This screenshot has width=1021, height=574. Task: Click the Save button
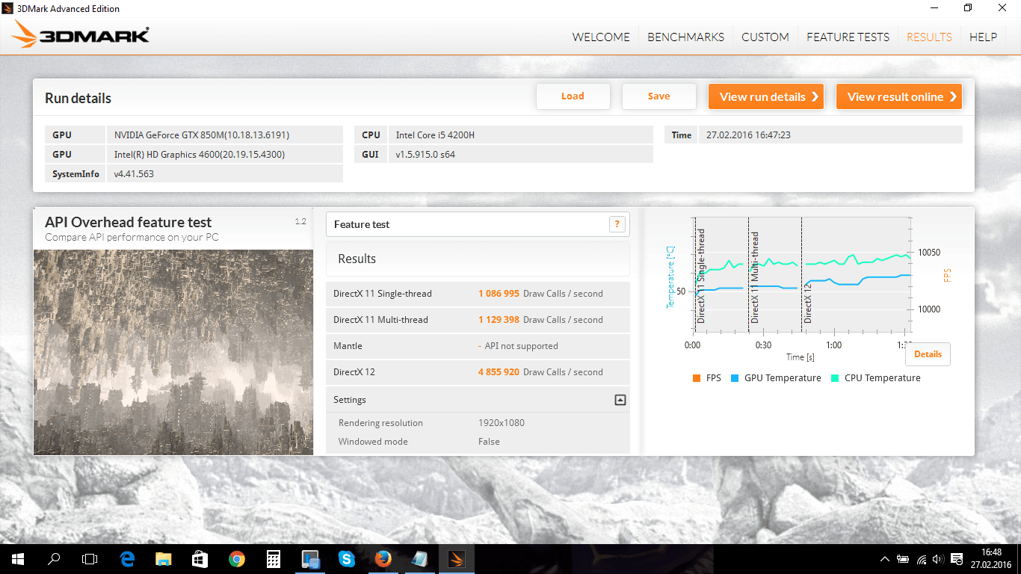coord(659,96)
